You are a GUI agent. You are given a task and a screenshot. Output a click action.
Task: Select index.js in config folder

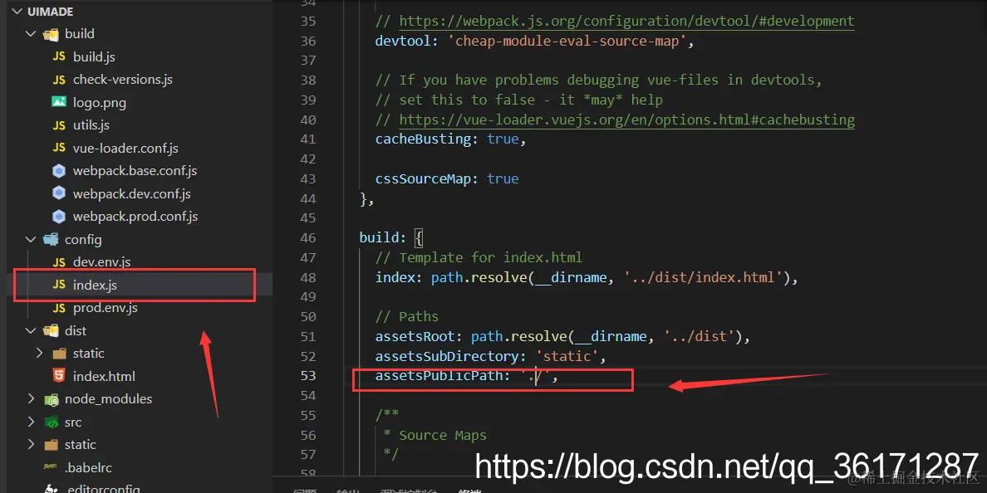tap(95, 285)
